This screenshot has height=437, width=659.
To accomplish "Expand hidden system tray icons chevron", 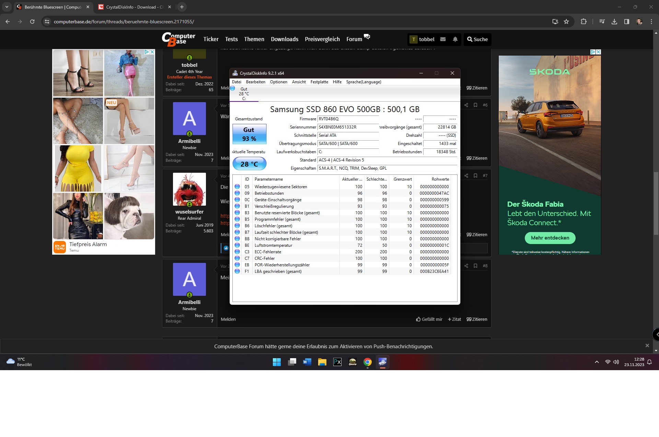I will click(x=597, y=362).
